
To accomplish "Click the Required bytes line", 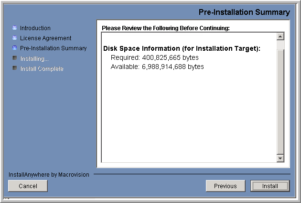I will click(x=154, y=58).
